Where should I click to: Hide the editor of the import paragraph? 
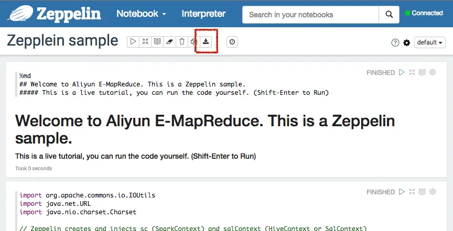[x=412, y=191]
